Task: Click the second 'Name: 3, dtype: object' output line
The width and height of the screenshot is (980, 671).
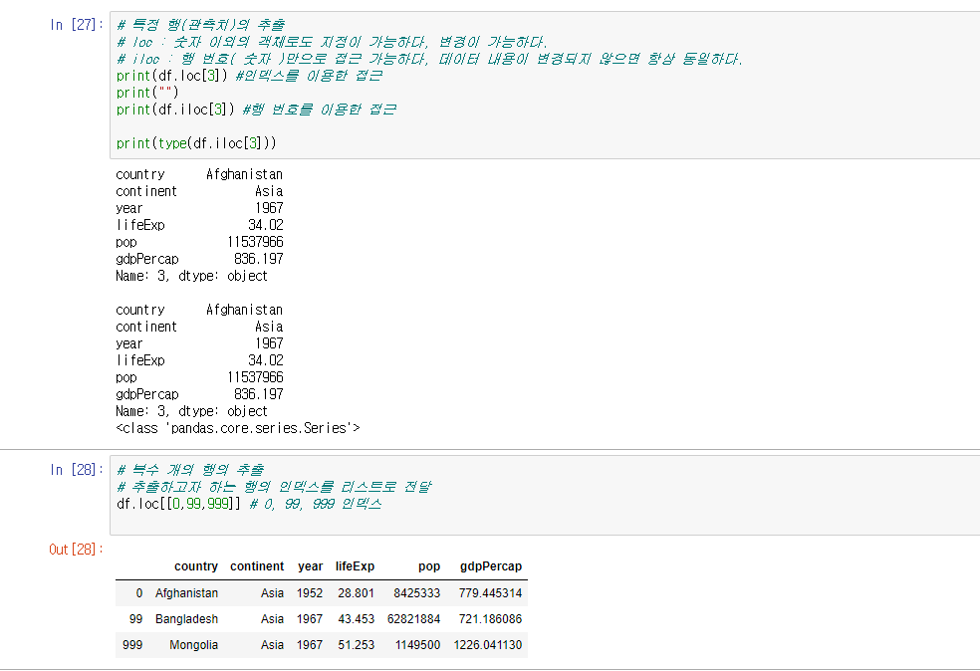Action: point(191,411)
